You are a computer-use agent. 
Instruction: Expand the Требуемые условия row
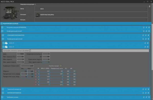(2, 97)
